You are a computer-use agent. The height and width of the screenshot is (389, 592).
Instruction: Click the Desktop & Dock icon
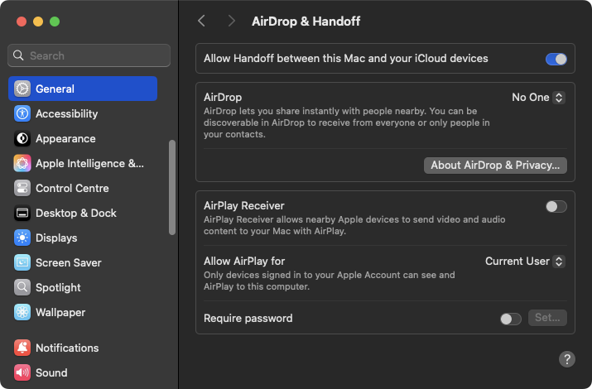(22, 213)
